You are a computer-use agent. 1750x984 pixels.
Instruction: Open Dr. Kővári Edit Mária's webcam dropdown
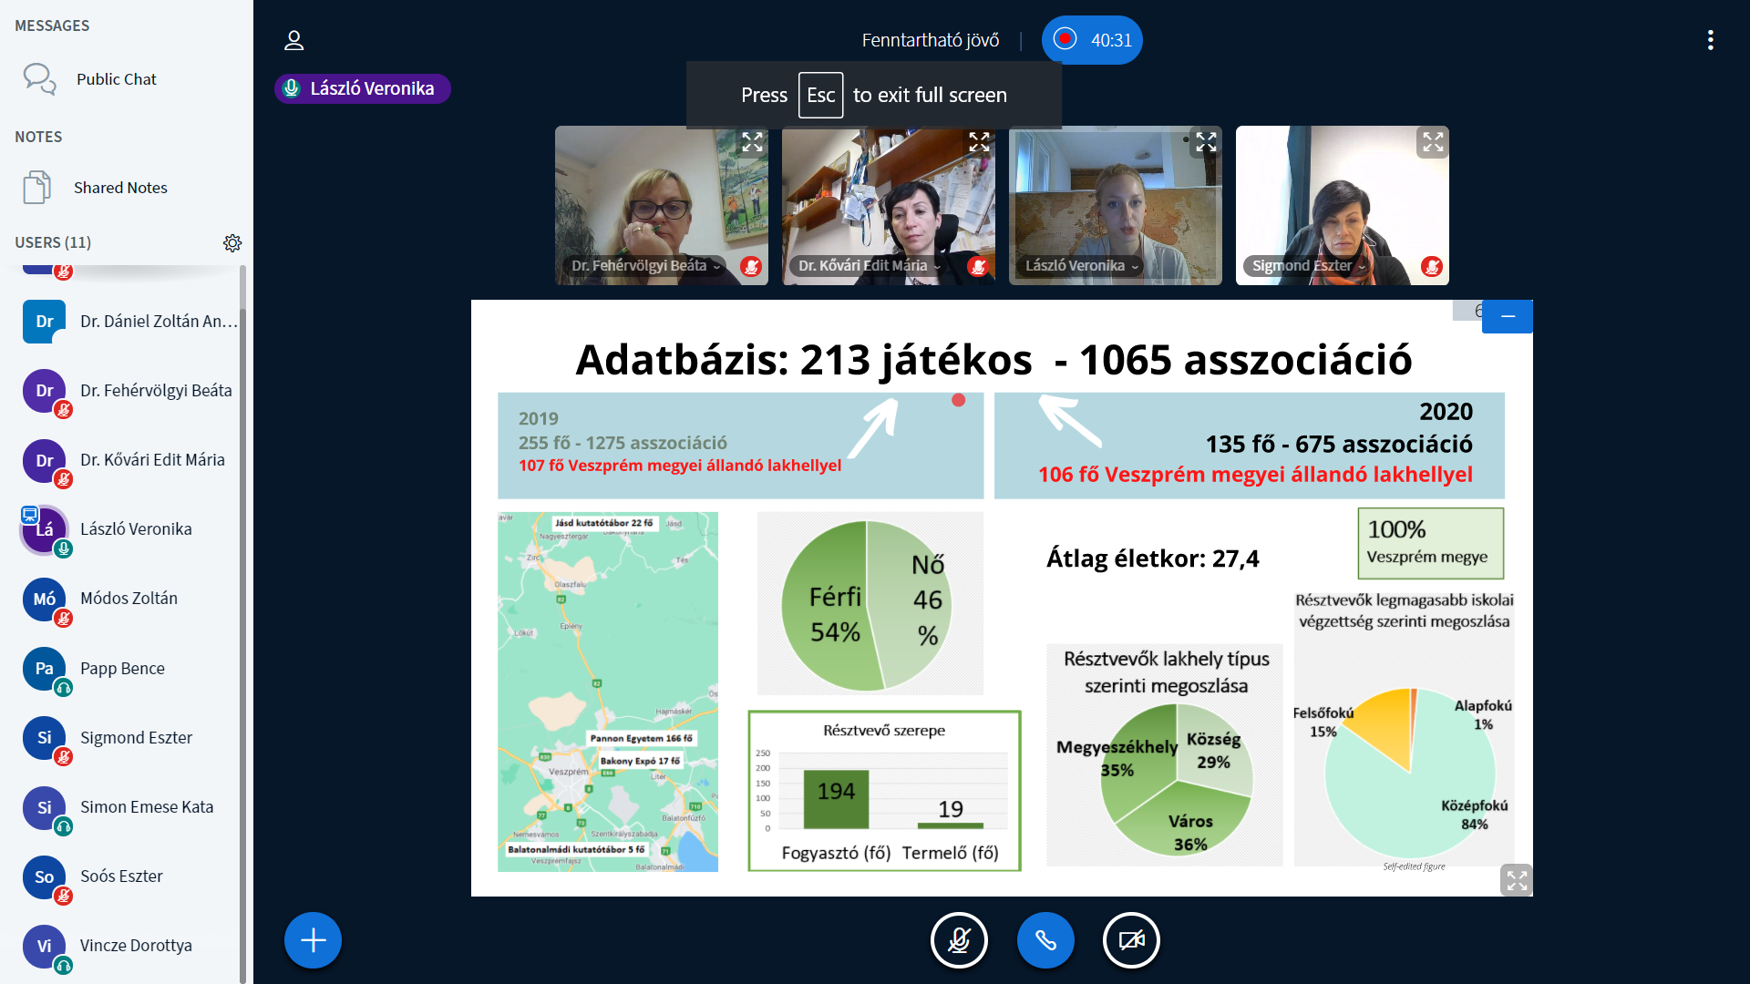pos(869,266)
